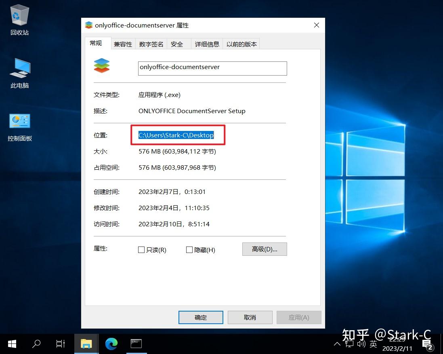Switch to the 数字签名 tab
The width and height of the screenshot is (443, 354).
[151, 44]
